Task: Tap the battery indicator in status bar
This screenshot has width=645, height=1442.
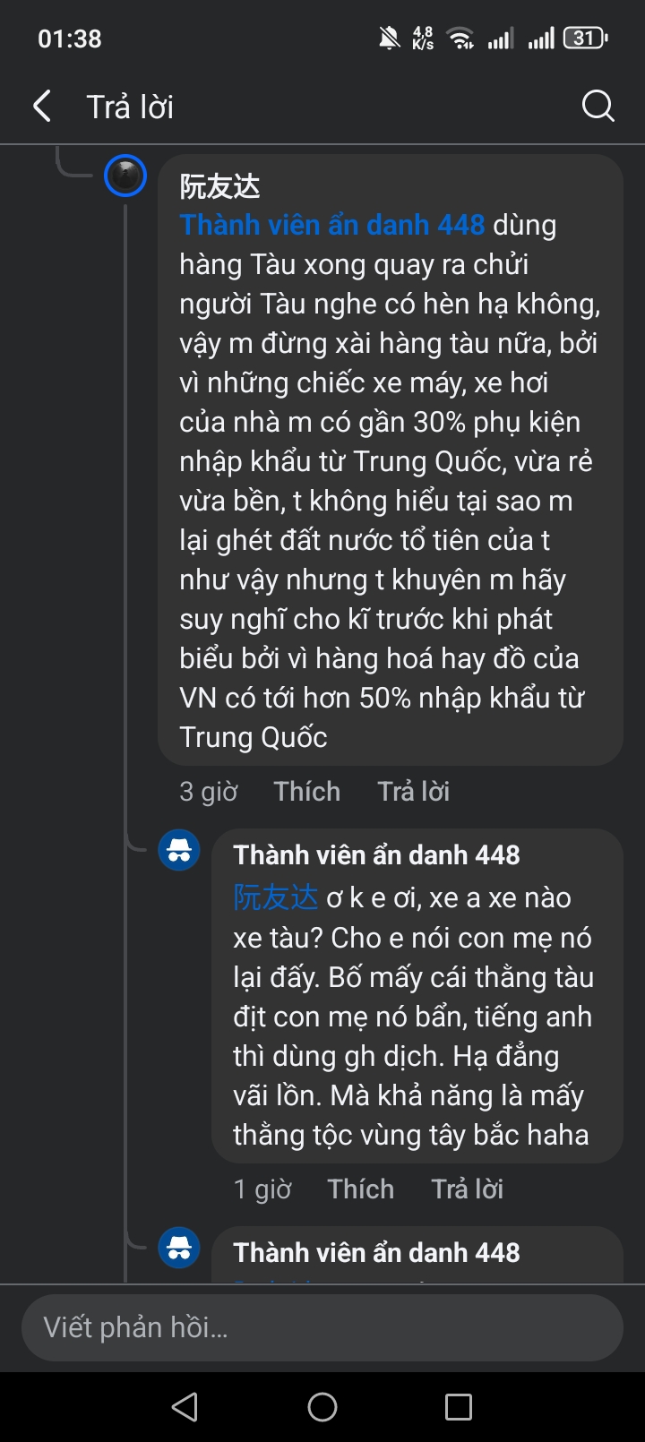Action: [x=585, y=39]
